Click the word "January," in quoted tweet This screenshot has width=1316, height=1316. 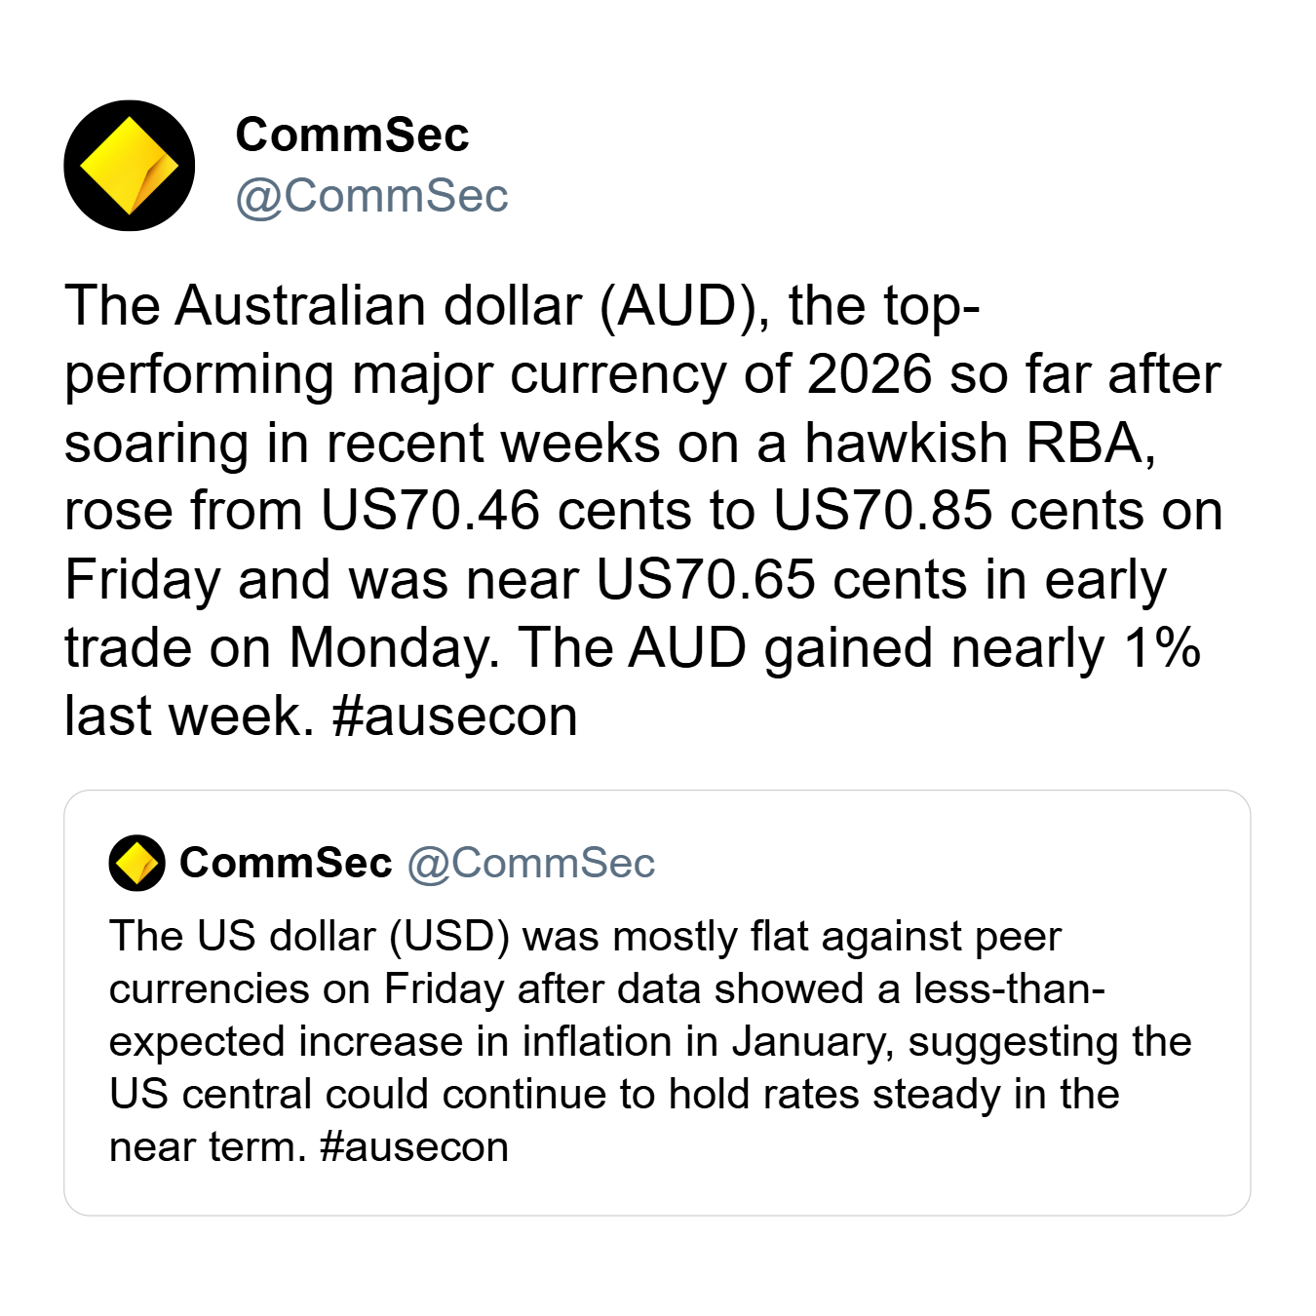(x=812, y=1042)
